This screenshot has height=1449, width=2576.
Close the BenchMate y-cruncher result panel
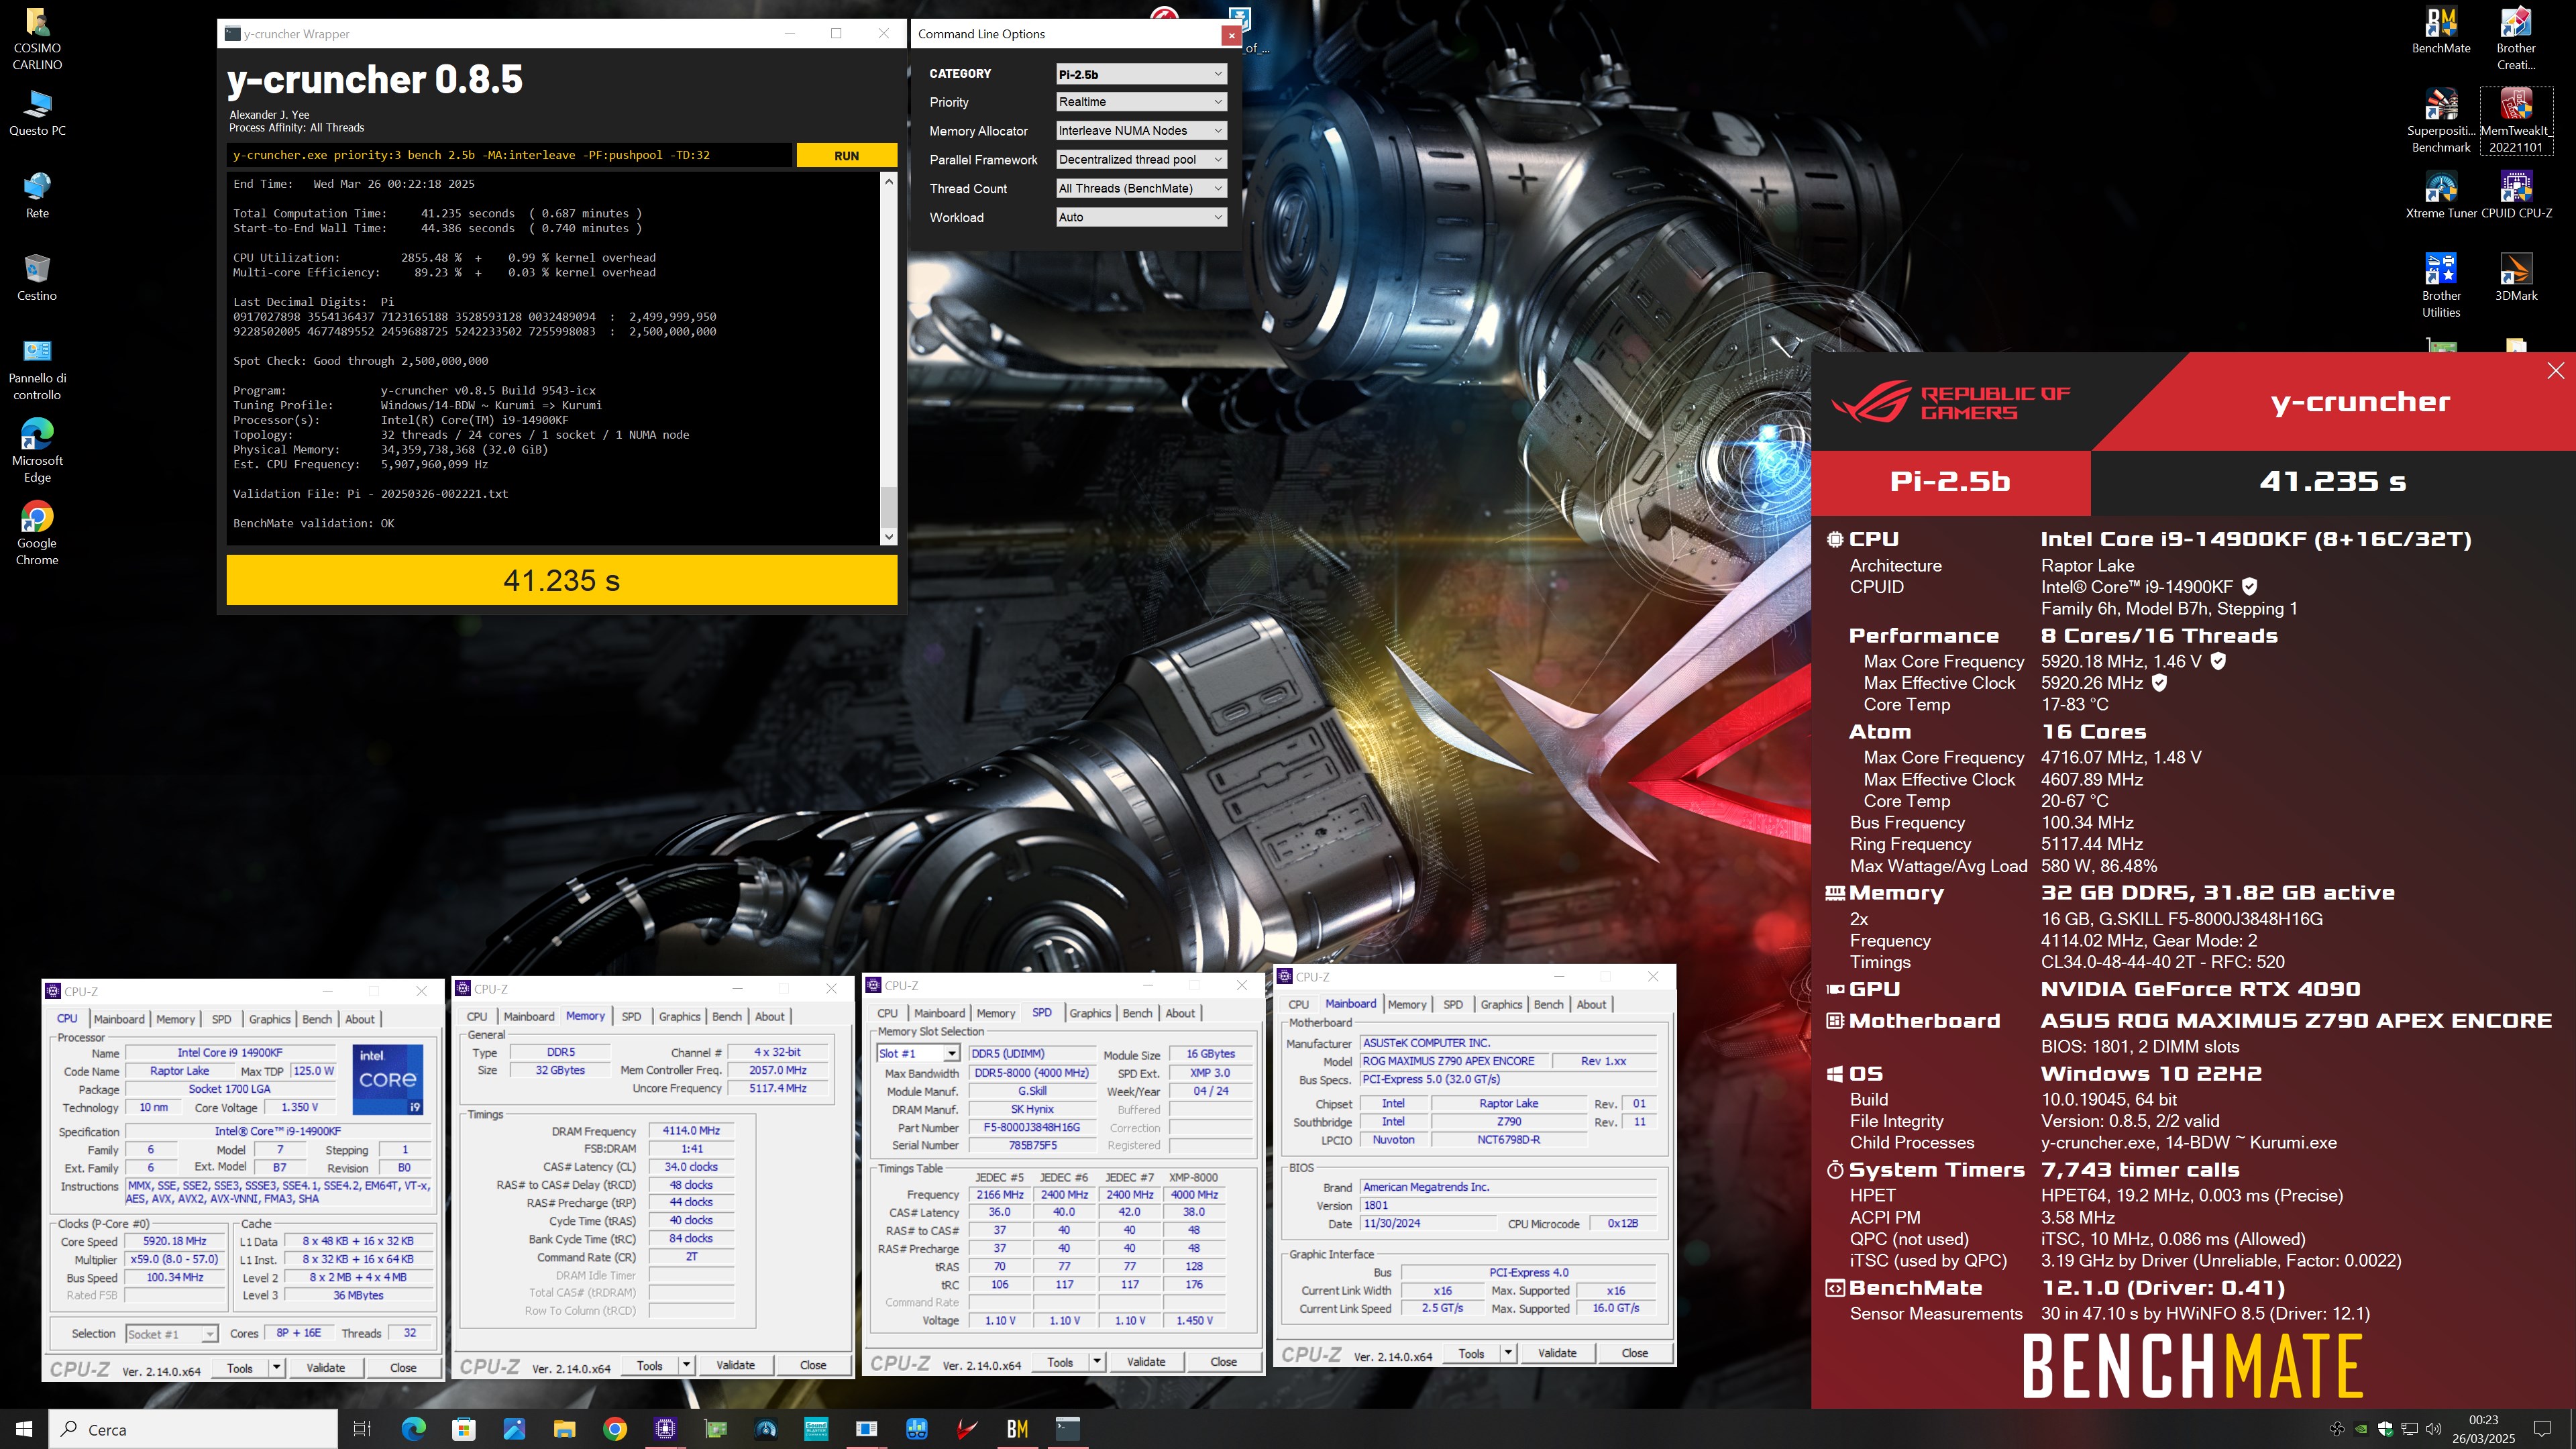coord(2556,371)
